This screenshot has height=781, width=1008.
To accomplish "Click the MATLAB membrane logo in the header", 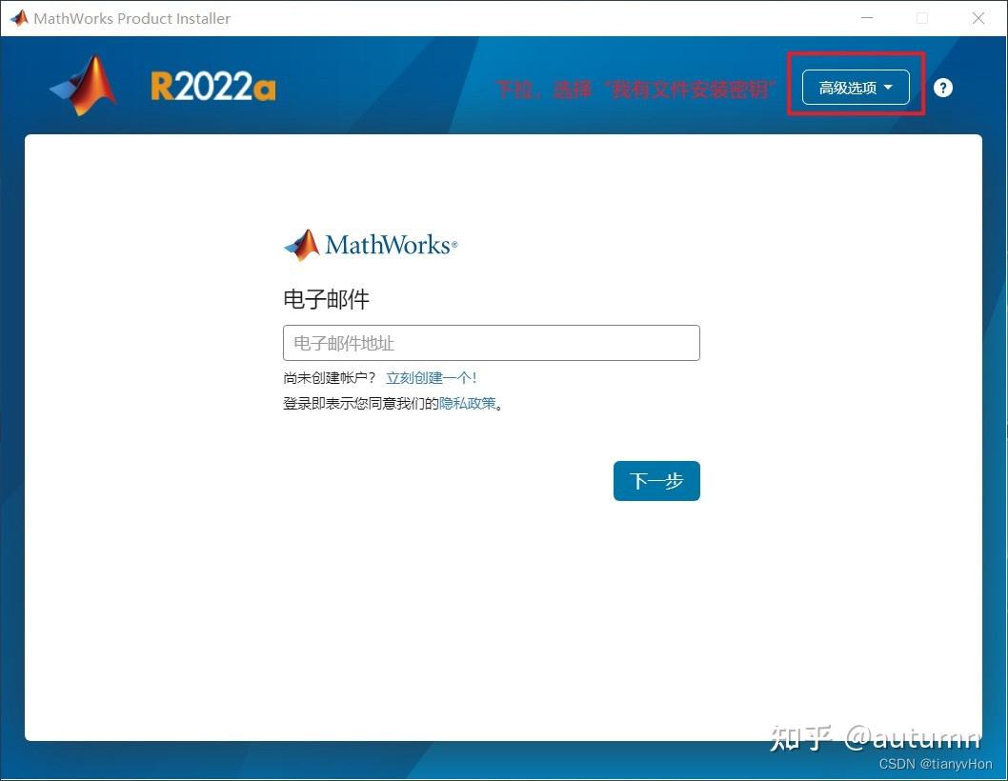I will click(82, 84).
